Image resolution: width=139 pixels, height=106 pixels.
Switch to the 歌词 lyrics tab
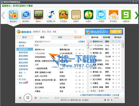[24, 37]
